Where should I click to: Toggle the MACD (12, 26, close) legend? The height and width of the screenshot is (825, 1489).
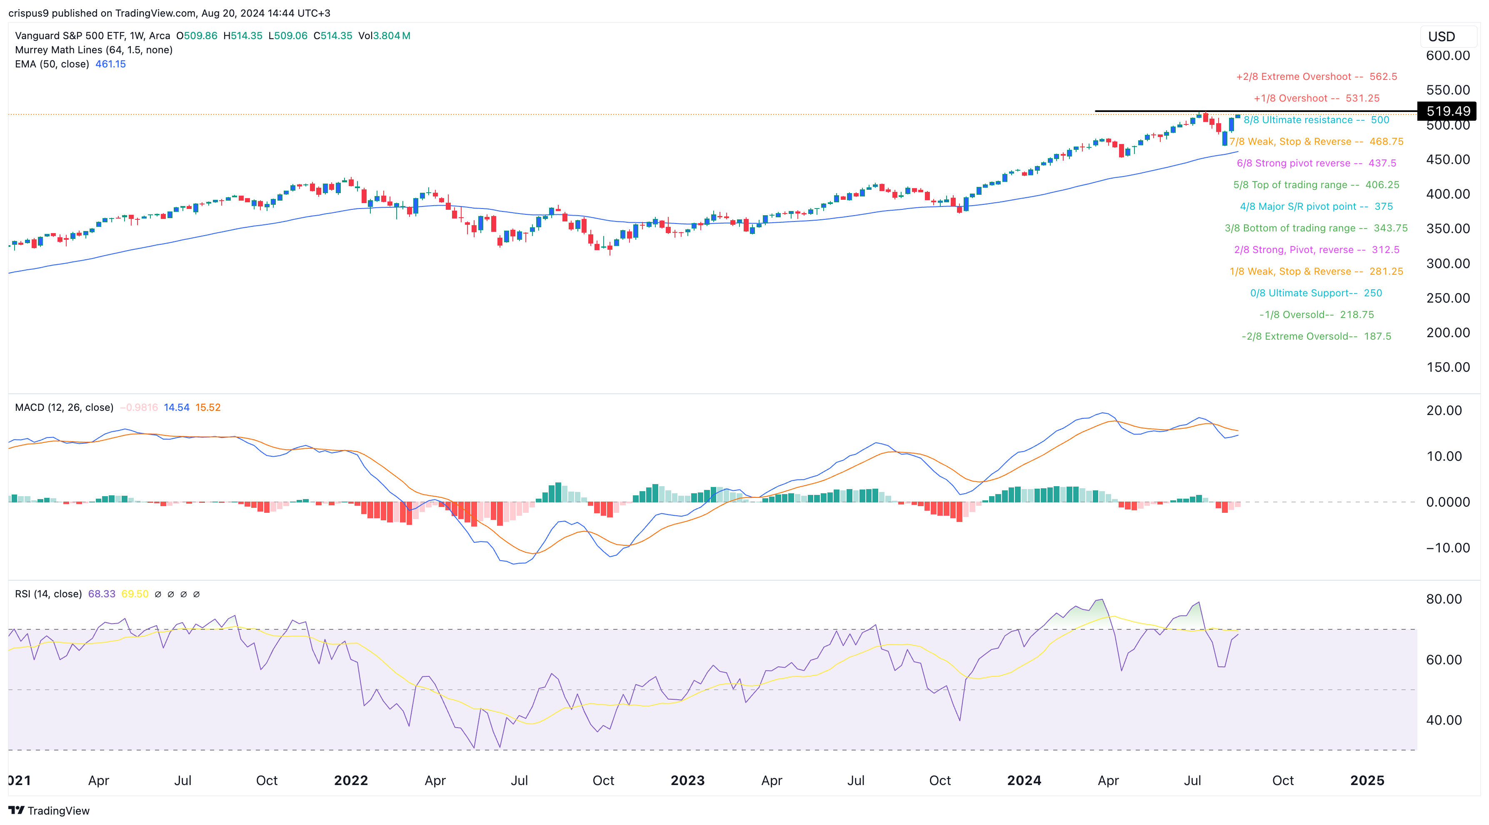click(x=64, y=407)
